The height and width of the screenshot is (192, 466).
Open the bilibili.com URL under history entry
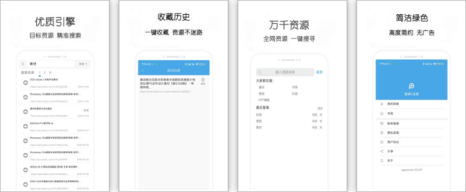tap(165, 92)
